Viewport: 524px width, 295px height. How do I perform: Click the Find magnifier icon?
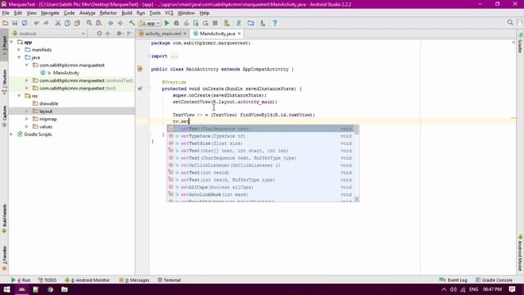[89, 23]
